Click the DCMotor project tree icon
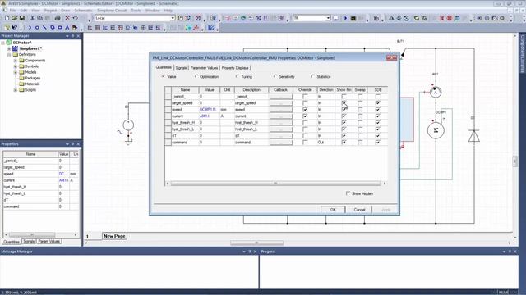This screenshot has width=526, height=295. 9,43
